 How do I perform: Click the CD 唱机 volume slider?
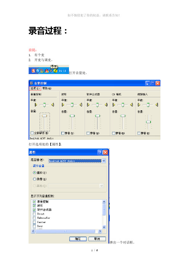[x=123, y=116]
